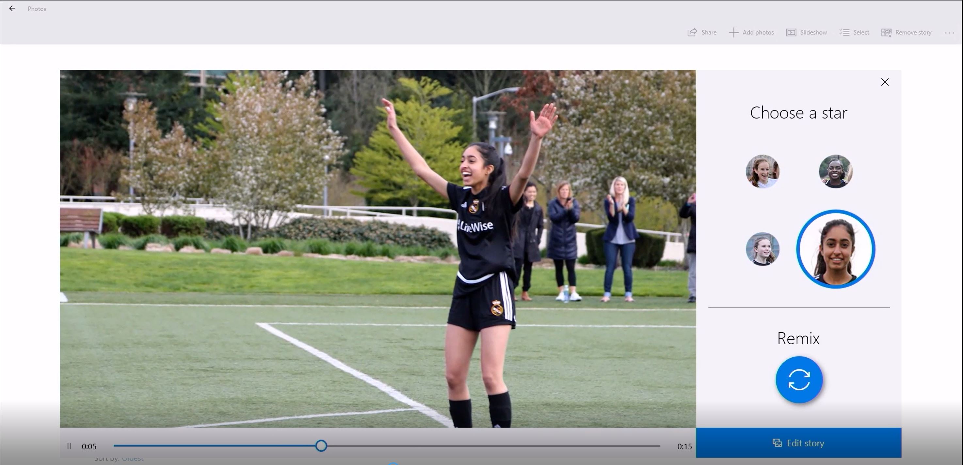963x465 pixels.
Task: Click the Remove story icon
Action: point(886,33)
